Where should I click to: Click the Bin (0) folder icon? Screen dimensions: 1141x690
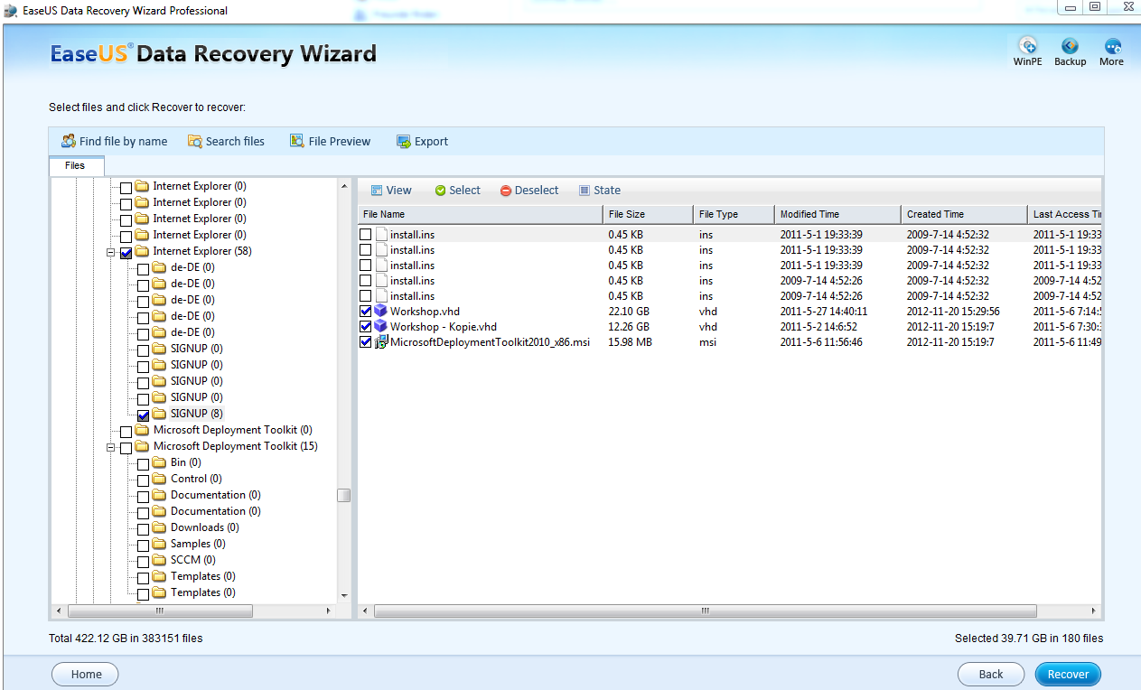[160, 462]
